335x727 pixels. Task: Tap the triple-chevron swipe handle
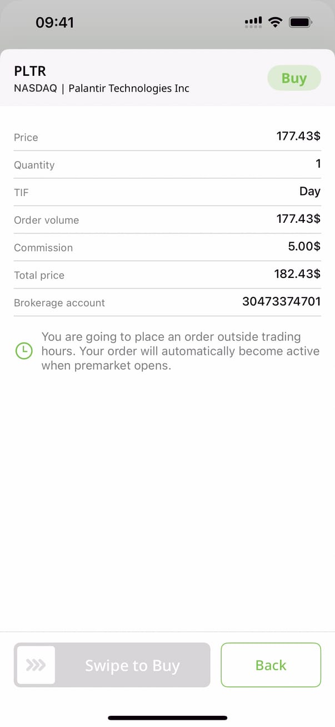point(36,665)
